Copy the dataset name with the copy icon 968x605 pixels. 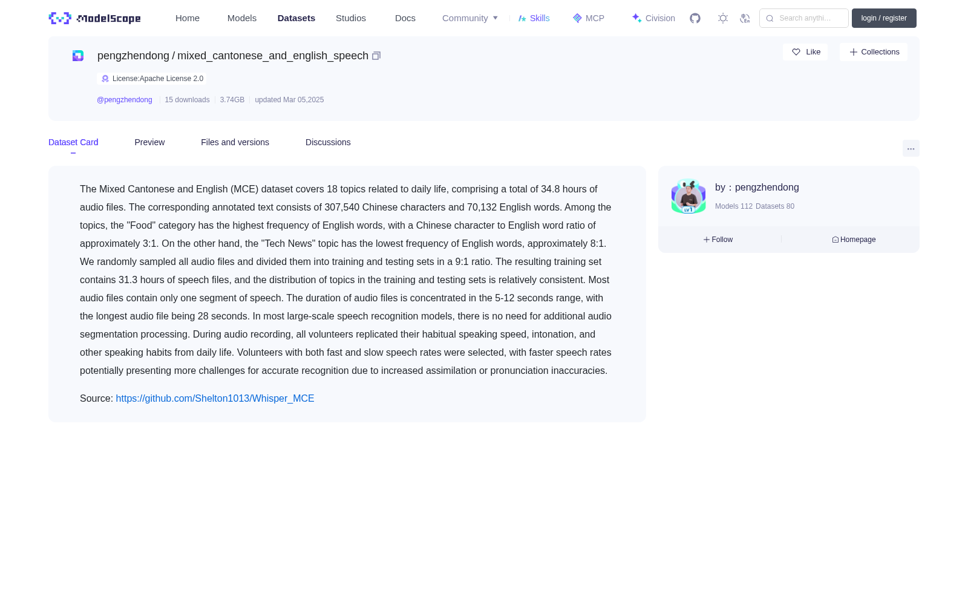click(376, 56)
